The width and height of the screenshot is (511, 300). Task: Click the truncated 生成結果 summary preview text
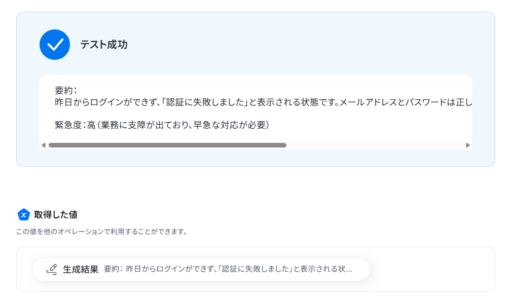pos(228,269)
